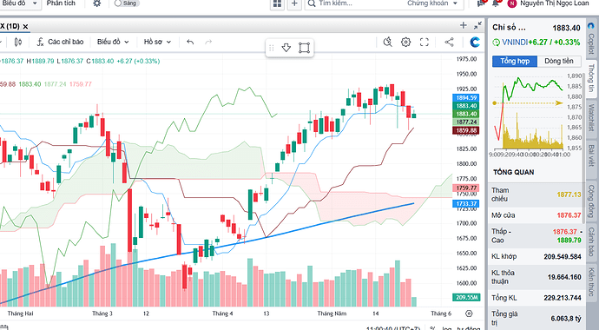Viewport: 599px width, 330px height.
Task: Open the candlestick chart type selector
Action: [18, 42]
